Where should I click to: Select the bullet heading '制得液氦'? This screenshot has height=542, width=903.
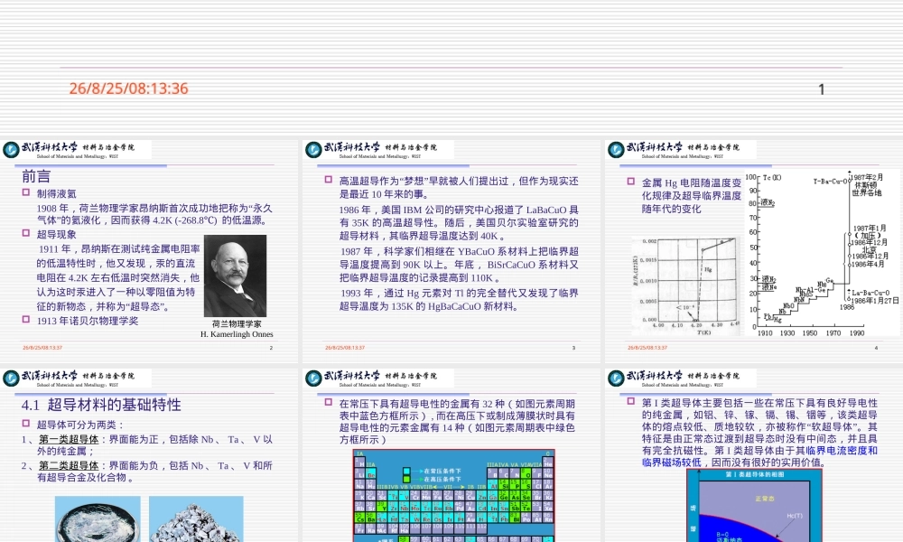56,193
